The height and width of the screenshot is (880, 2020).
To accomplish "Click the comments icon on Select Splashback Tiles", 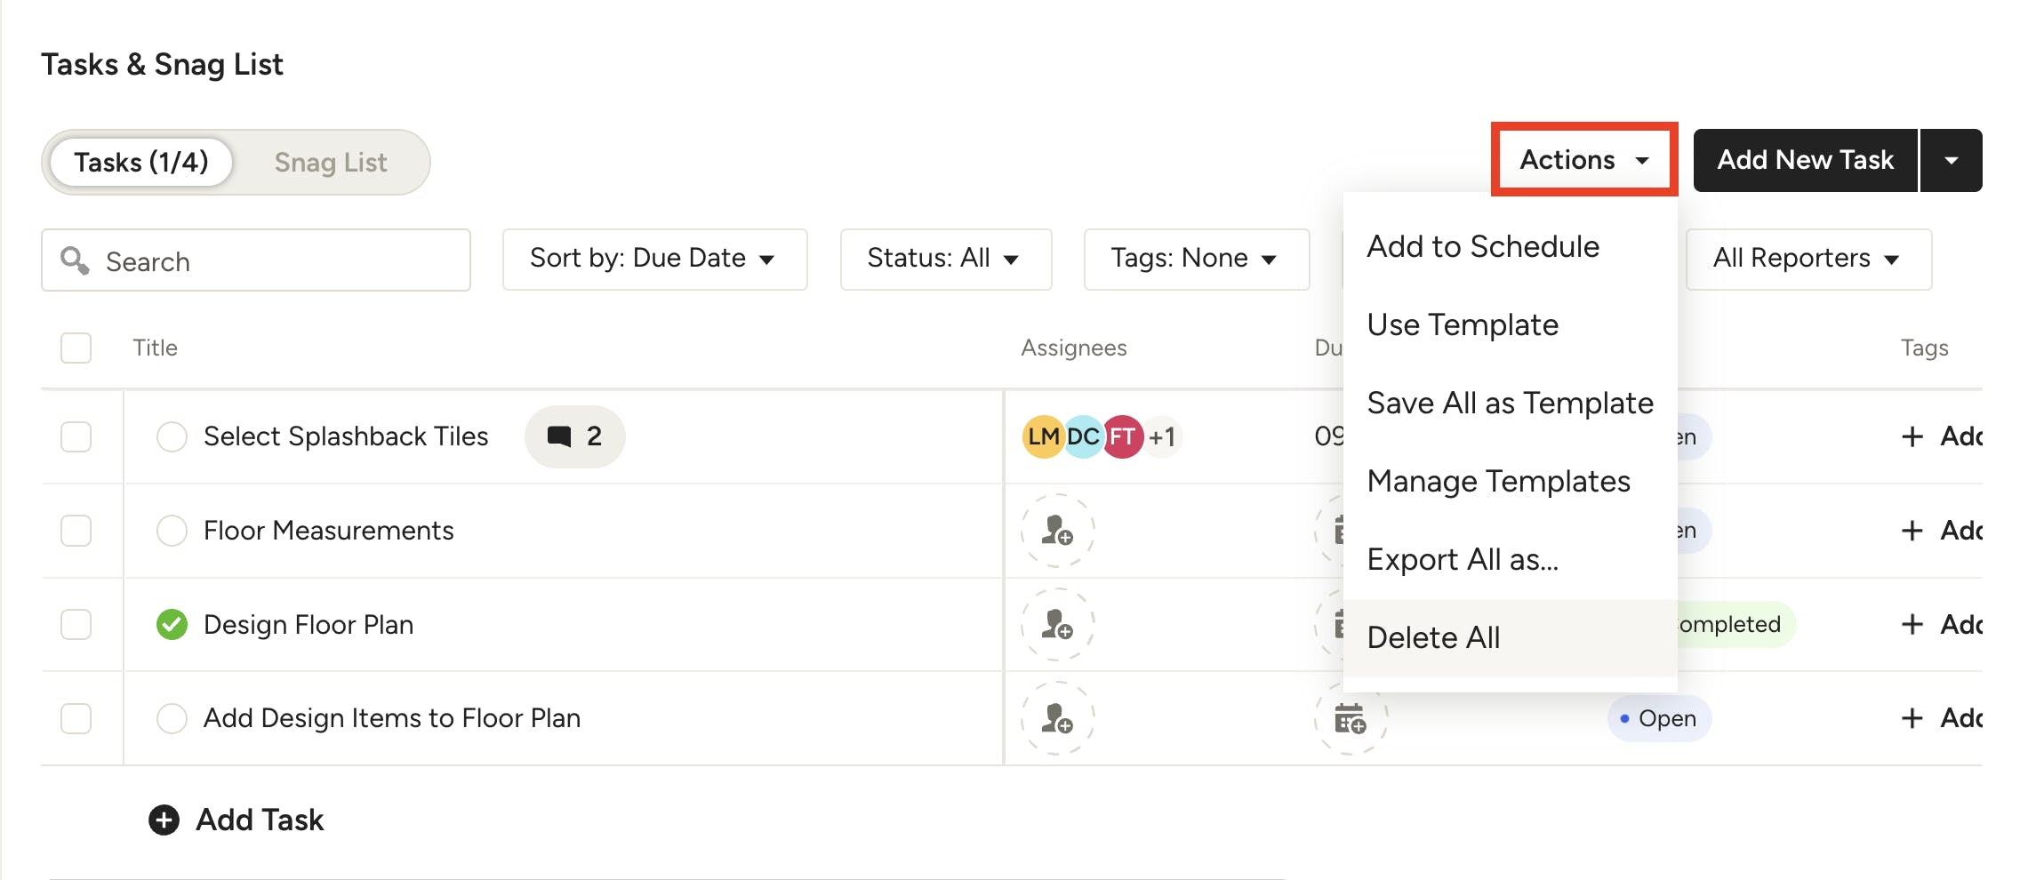I will (x=560, y=436).
